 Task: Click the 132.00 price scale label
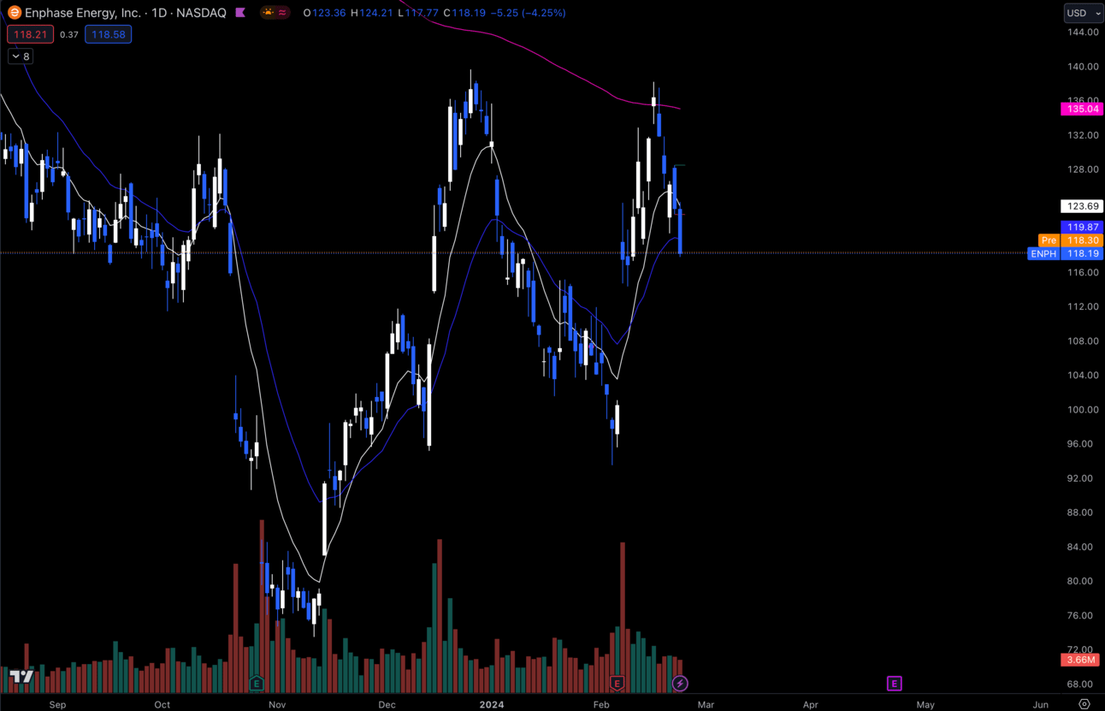1082,135
